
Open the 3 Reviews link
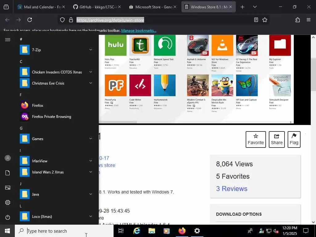231,189
